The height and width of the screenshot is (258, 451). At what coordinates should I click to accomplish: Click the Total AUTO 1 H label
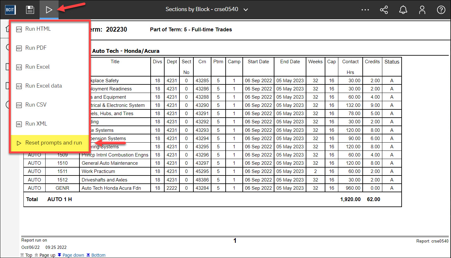(x=49, y=199)
